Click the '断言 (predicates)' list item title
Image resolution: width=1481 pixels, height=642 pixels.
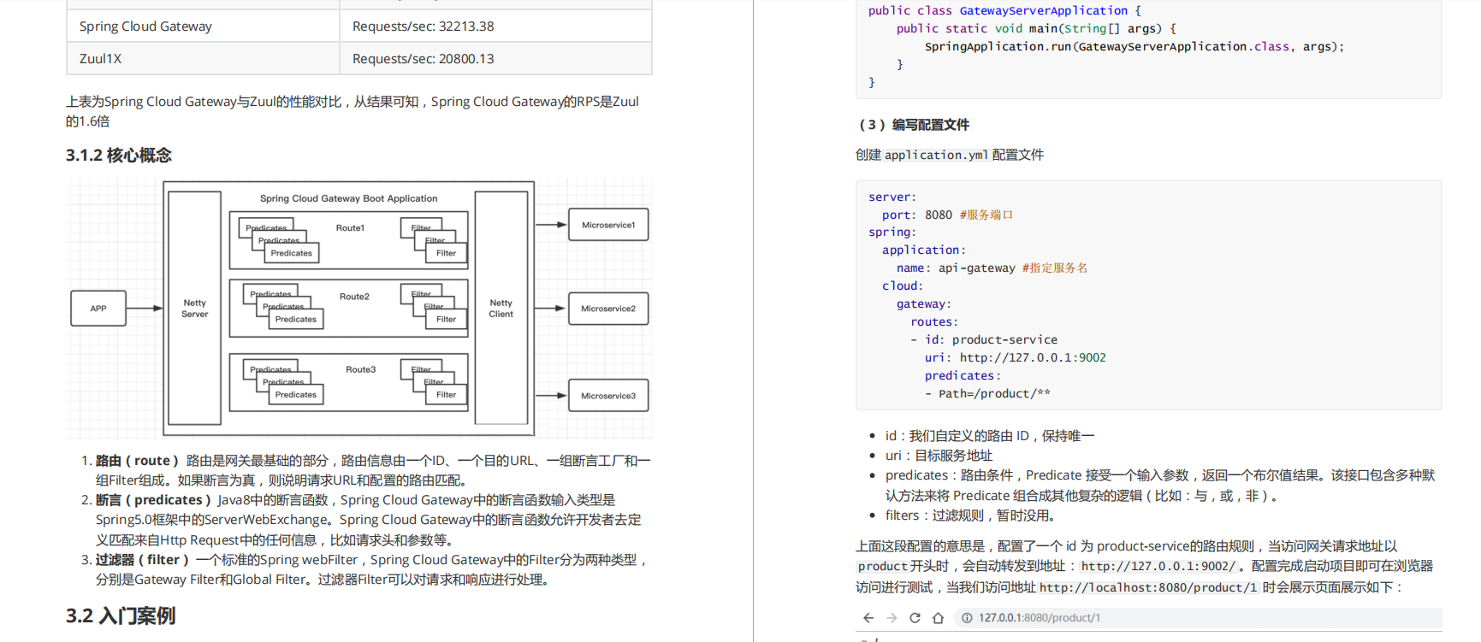(x=153, y=500)
